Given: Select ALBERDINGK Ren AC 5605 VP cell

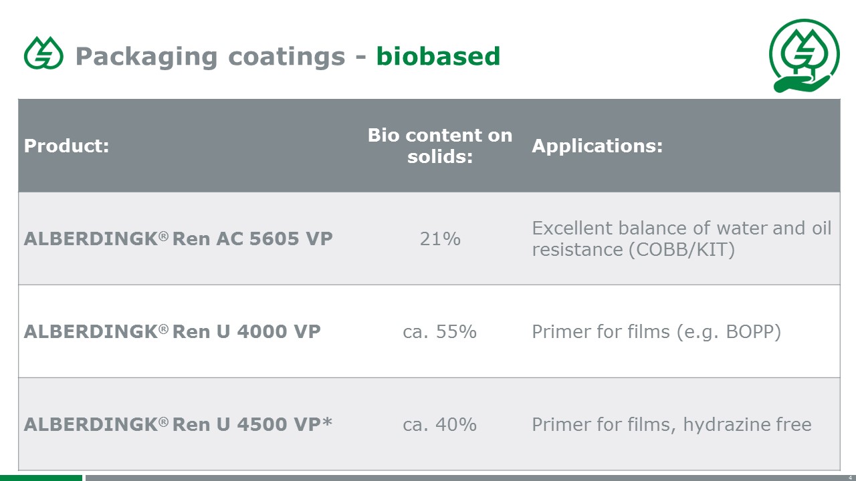Looking at the screenshot, I should (x=178, y=238).
